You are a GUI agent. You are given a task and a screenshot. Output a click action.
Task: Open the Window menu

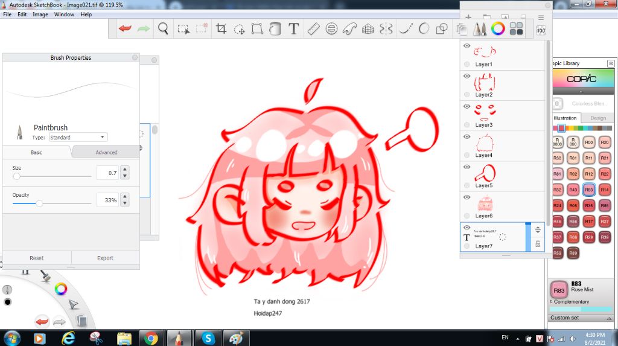pos(64,14)
